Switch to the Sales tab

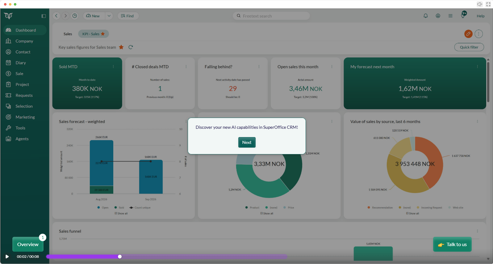coord(68,34)
